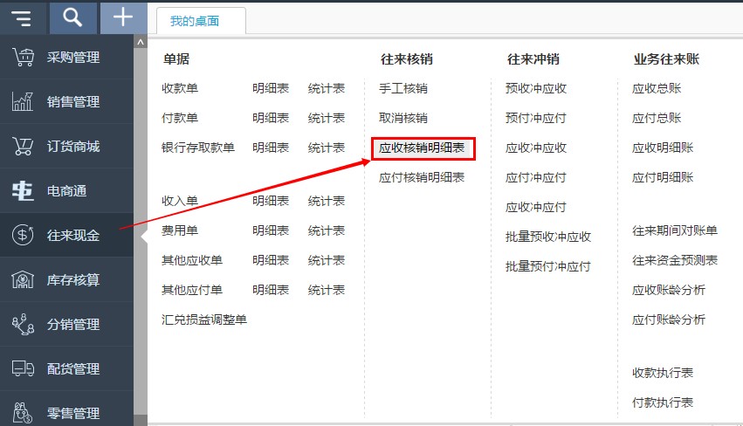Open 其他应收单
Image resolution: width=743 pixels, height=426 pixels.
pyautogui.click(x=192, y=260)
